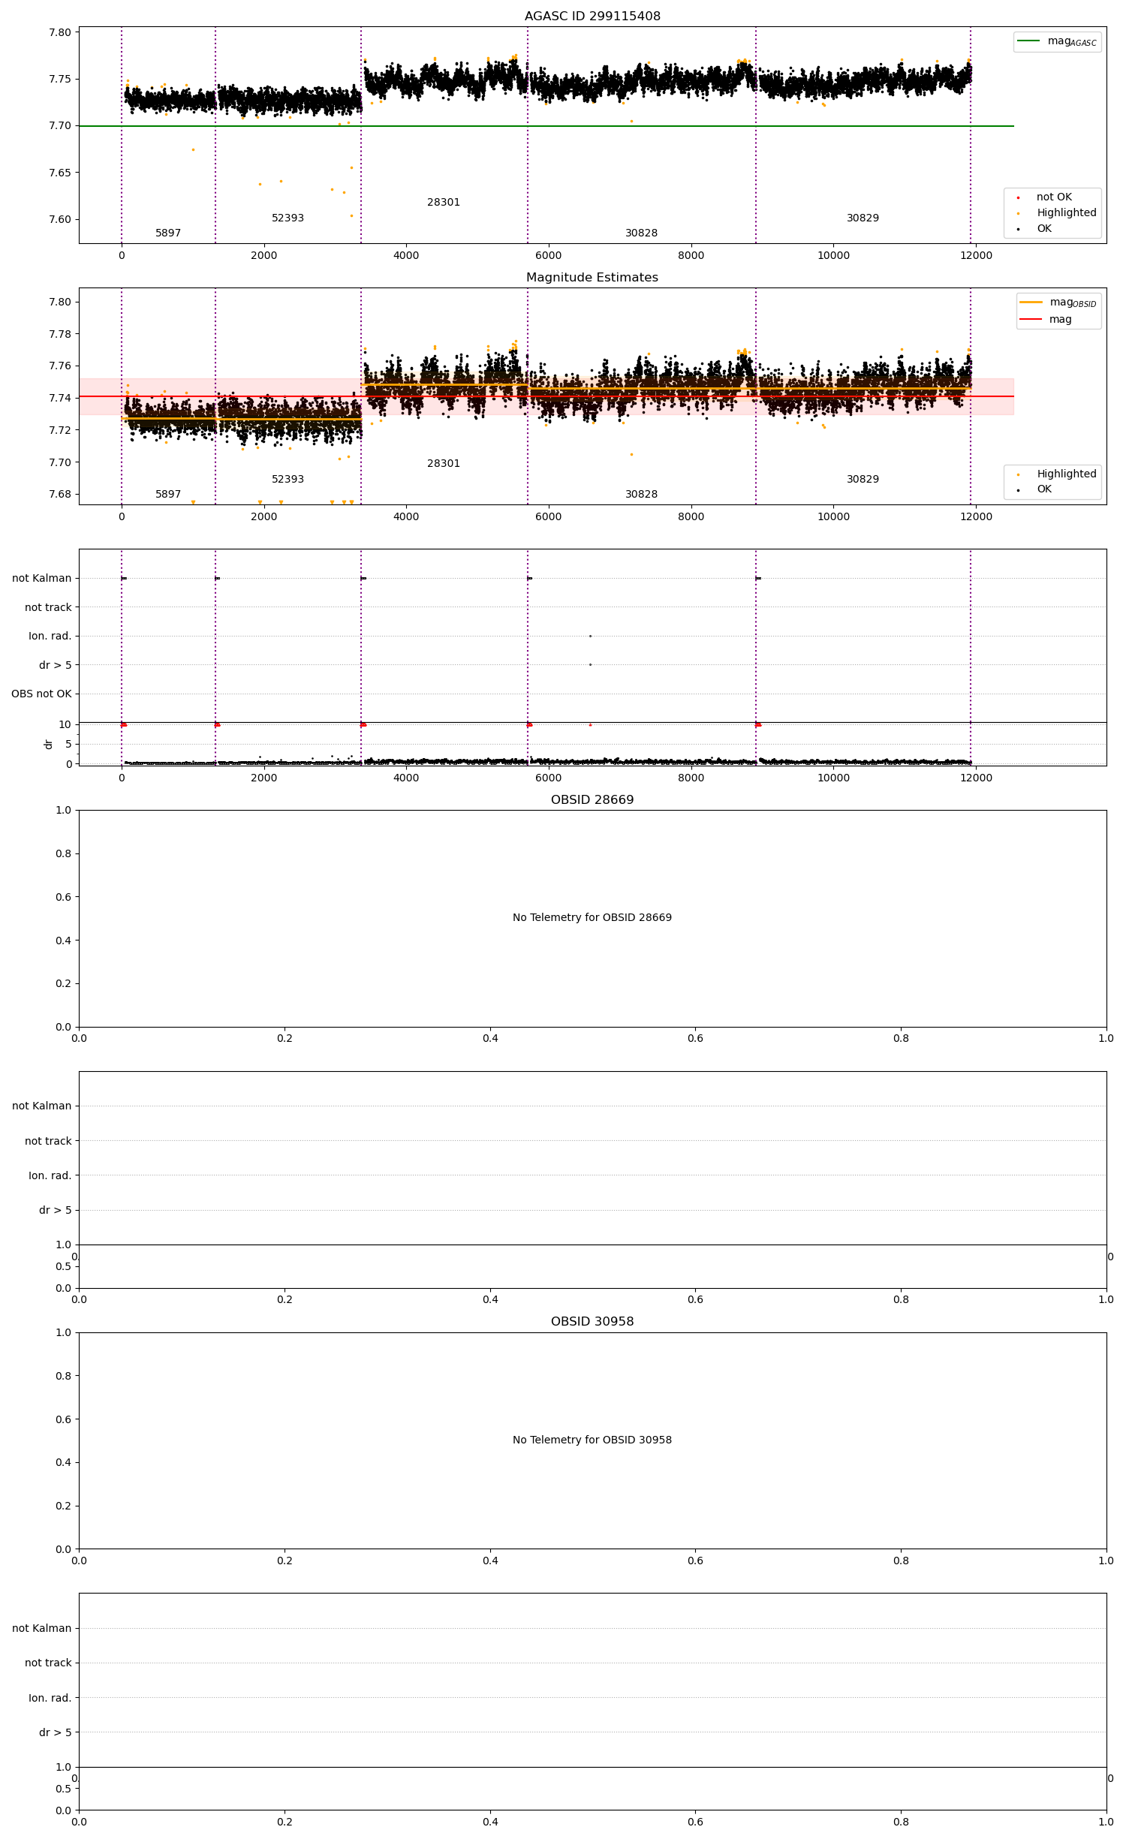Click the orange mag OBSID legend line
Viewport: 1126px width, 1839px height.
click(1031, 302)
